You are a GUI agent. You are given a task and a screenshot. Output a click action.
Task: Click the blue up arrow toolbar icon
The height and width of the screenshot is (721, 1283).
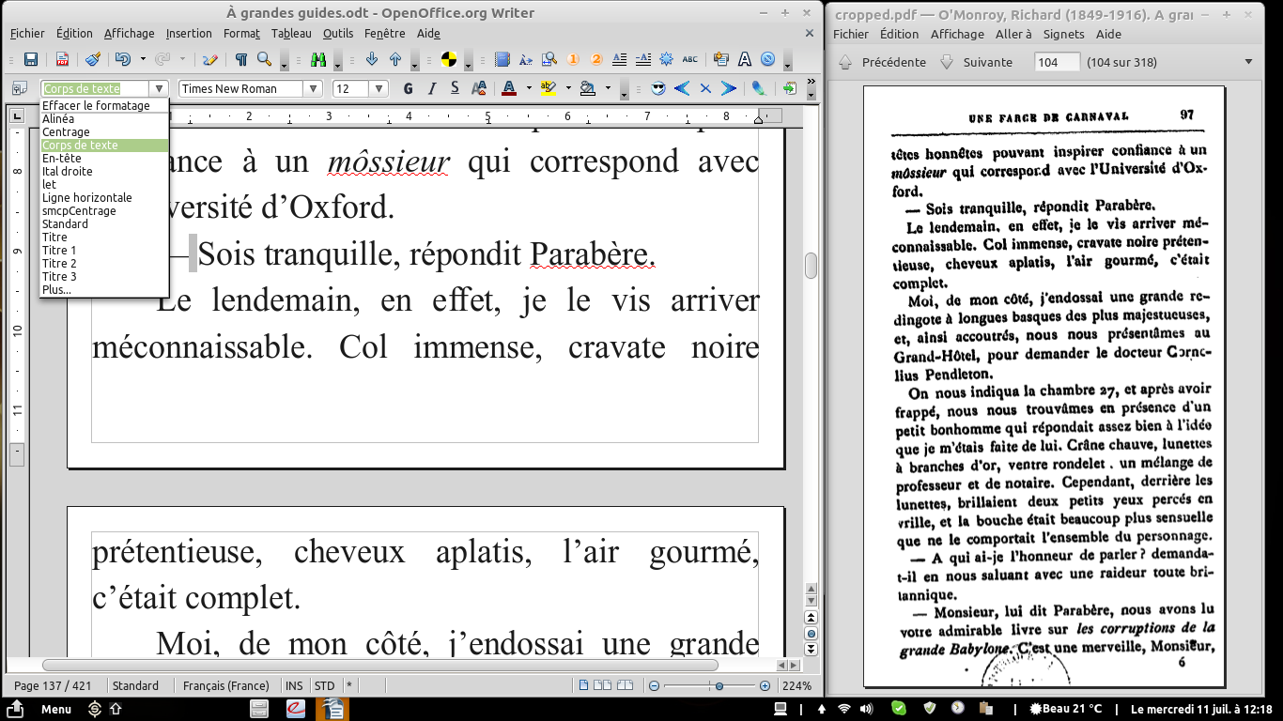pos(395,59)
